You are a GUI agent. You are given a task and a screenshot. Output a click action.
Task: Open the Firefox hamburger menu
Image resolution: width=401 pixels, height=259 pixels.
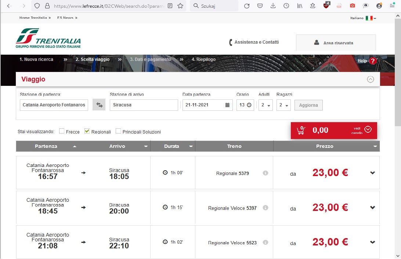point(392,6)
